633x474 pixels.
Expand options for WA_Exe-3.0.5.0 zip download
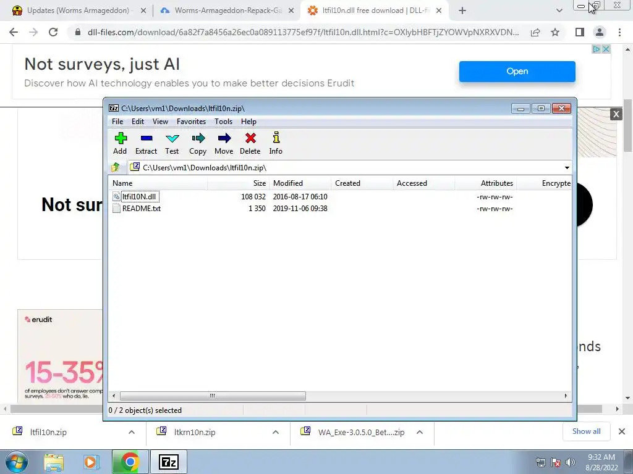[420, 432]
